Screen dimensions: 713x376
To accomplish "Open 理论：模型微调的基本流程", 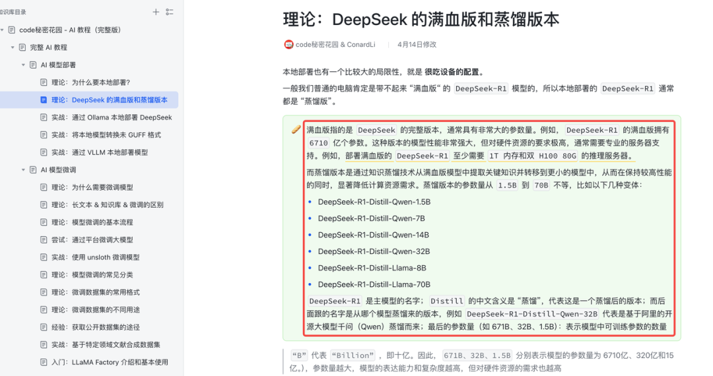I will pyautogui.click(x=92, y=222).
